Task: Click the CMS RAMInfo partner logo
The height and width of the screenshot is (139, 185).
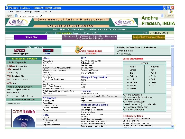Action: pos(24,111)
